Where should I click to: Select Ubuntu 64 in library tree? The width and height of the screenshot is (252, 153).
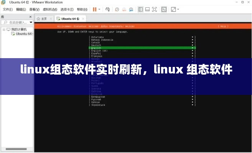tap(23, 34)
